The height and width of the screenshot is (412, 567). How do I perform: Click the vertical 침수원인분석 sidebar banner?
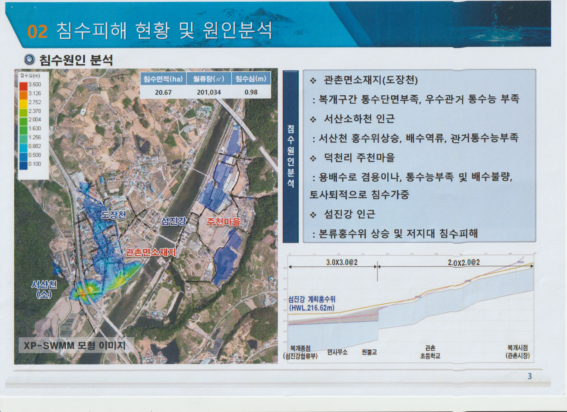(x=290, y=156)
